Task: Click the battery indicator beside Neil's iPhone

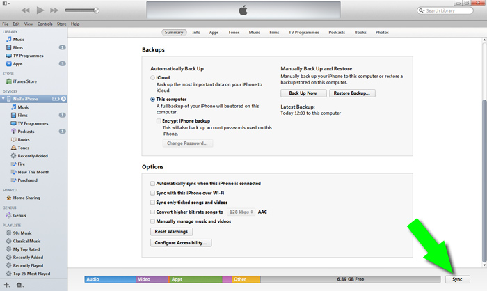Action: (56, 99)
